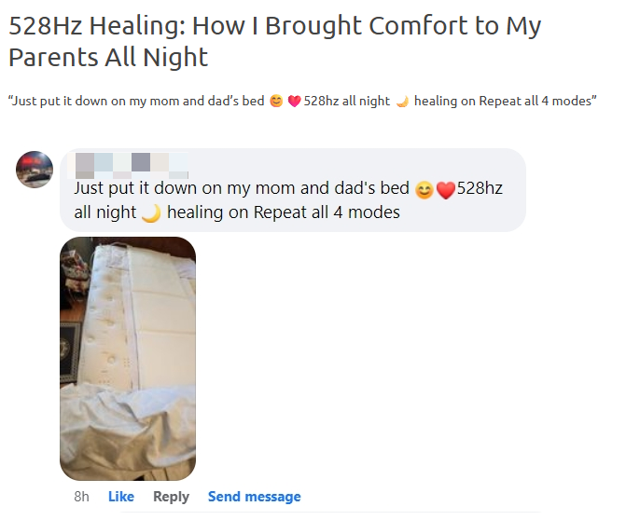Open the blurred commenter name above the comment
The width and height of the screenshot is (626, 520).
128,165
